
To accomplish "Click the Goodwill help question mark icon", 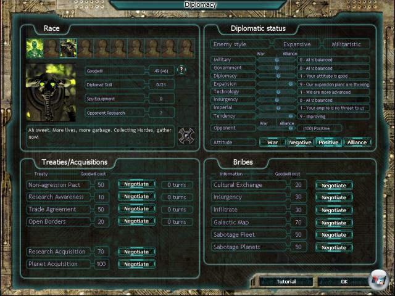I will point(182,70).
